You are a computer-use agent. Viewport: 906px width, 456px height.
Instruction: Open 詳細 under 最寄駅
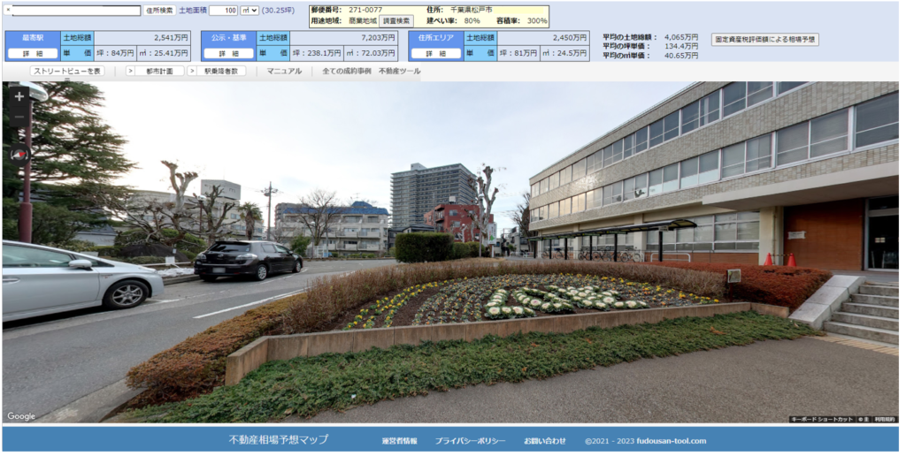click(33, 54)
